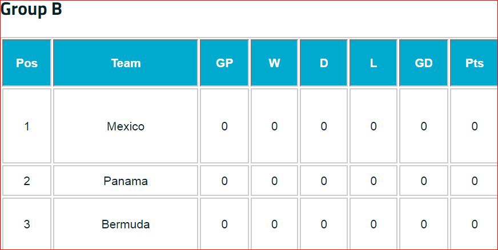Select Mexico's wins value cell

[x=274, y=126]
